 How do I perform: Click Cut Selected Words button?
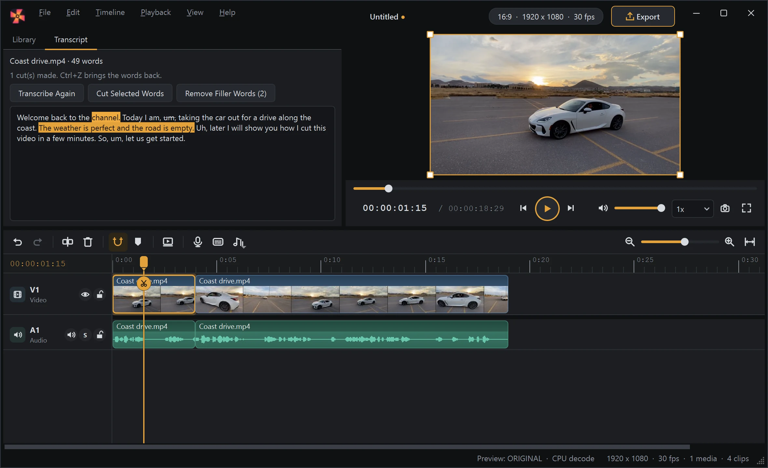coord(130,93)
